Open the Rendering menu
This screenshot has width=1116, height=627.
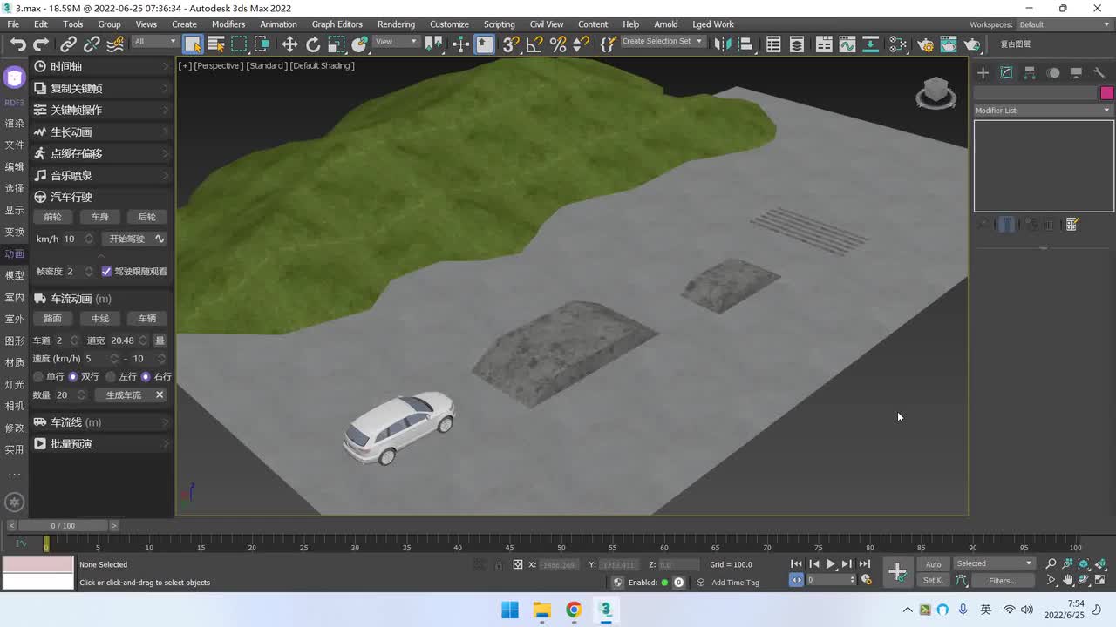pyautogui.click(x=396, y=24)
